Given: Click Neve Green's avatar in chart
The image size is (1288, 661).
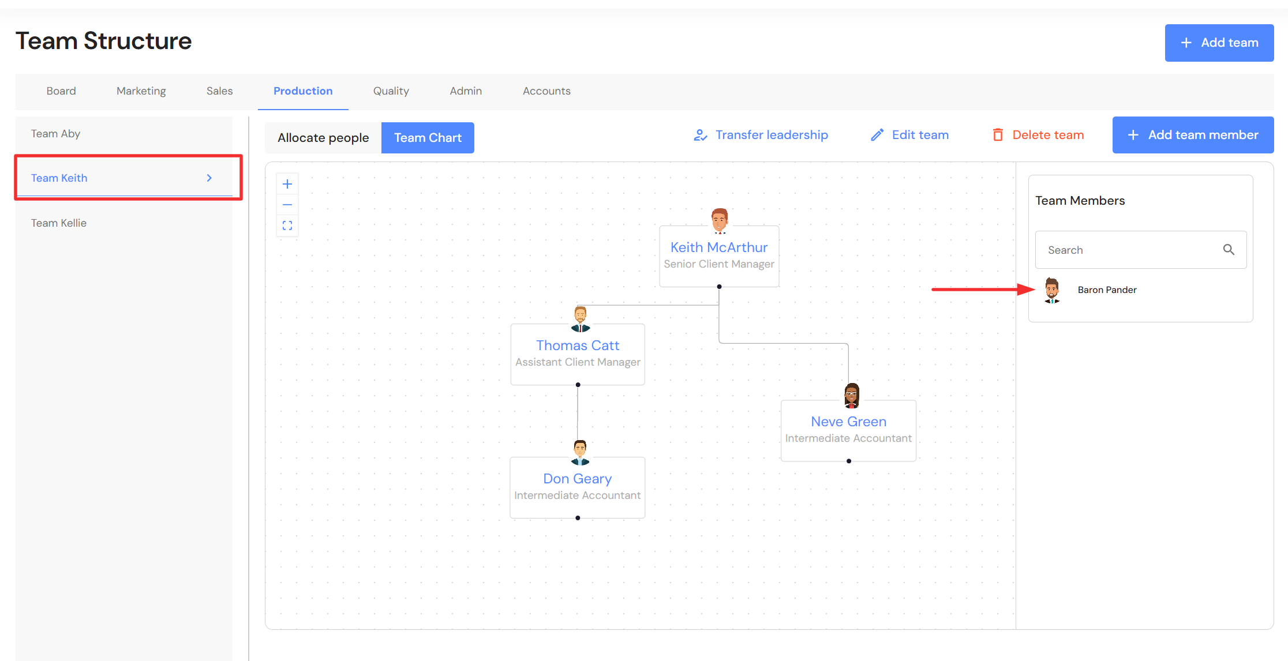Looking at the screenshot, I should 852,396.
